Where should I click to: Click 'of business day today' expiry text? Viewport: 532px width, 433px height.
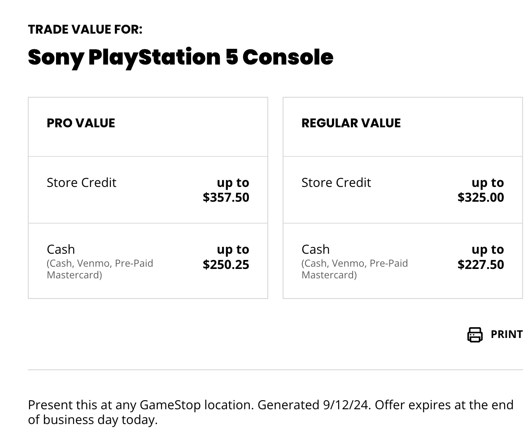tap(92, 420)
